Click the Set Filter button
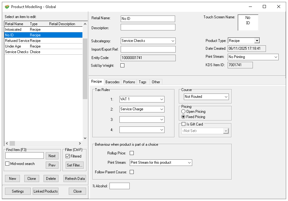Screen dimensions: 288x201 pyautogui.click(x=75, y=165)
